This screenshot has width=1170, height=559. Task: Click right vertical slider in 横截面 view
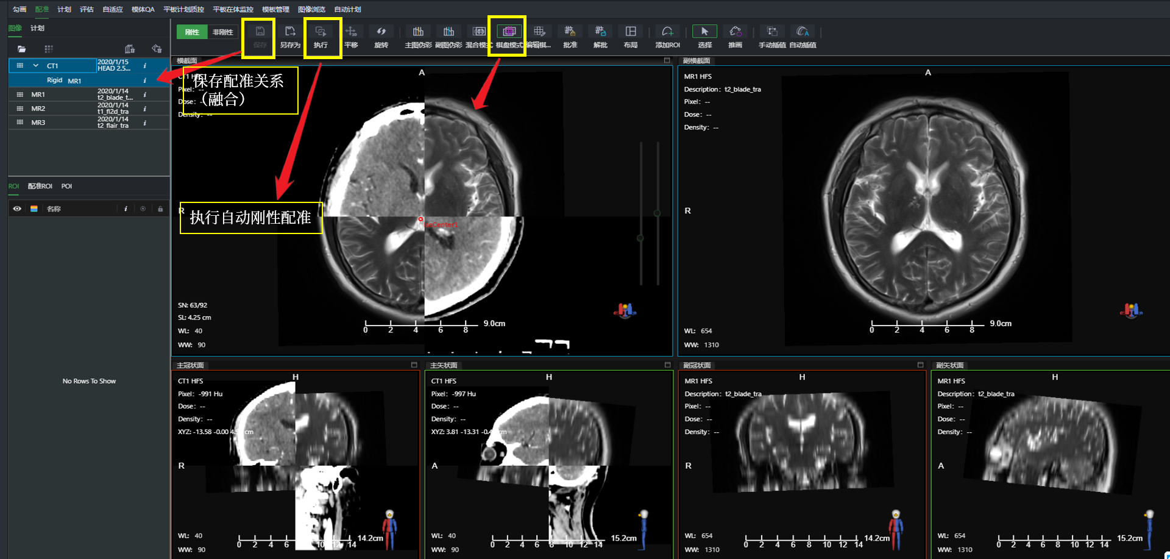[658, 213]
